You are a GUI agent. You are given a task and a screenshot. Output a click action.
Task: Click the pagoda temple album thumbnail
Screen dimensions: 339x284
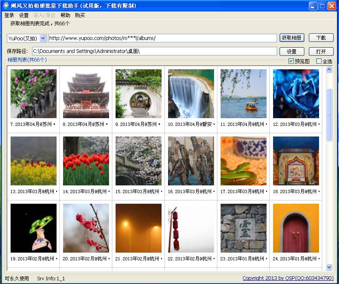(86, 94)
